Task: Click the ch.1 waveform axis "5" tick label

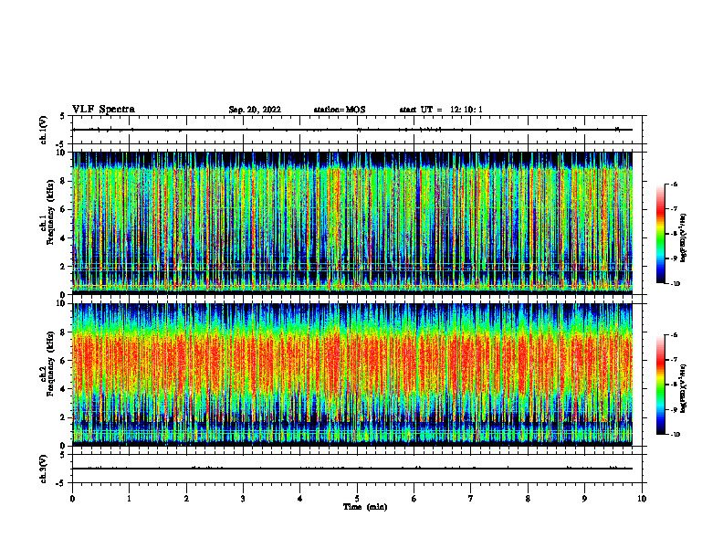Action: coord(63,117)
